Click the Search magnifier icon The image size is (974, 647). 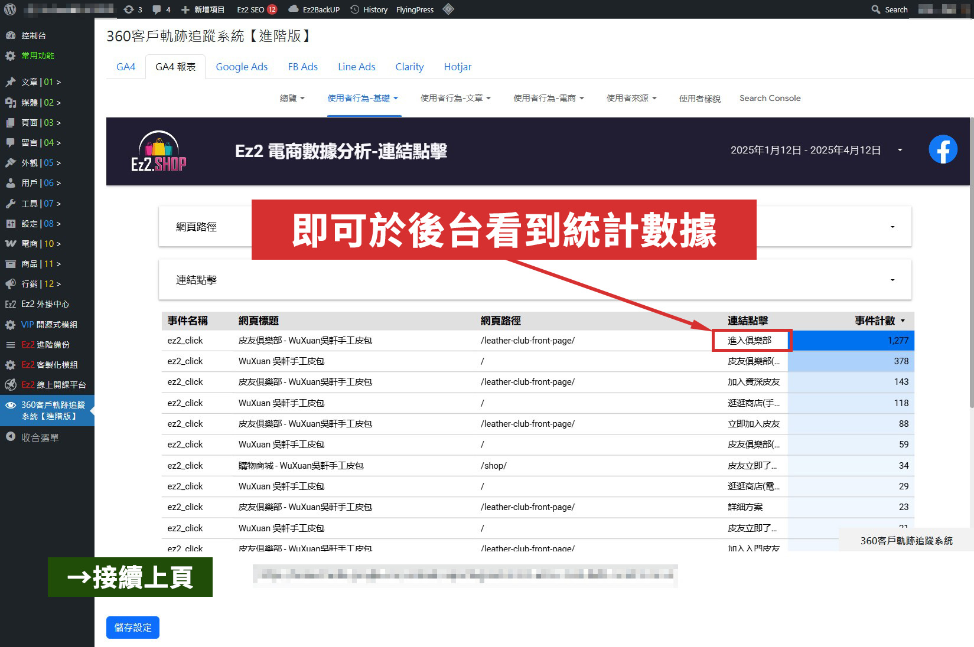coord(876,9)
